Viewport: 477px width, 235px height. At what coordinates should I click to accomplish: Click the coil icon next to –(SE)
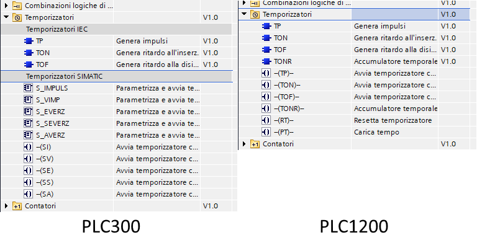pos(28,171)
